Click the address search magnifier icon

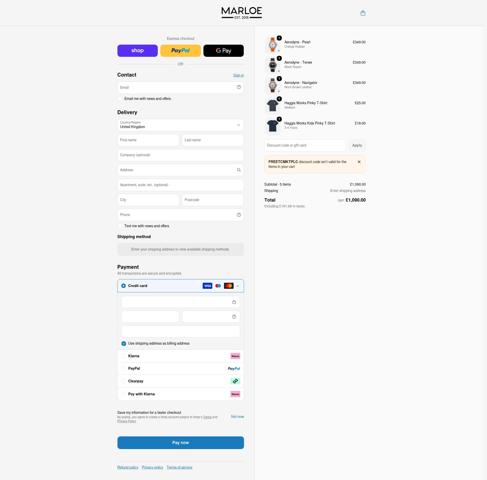point(239,170)
